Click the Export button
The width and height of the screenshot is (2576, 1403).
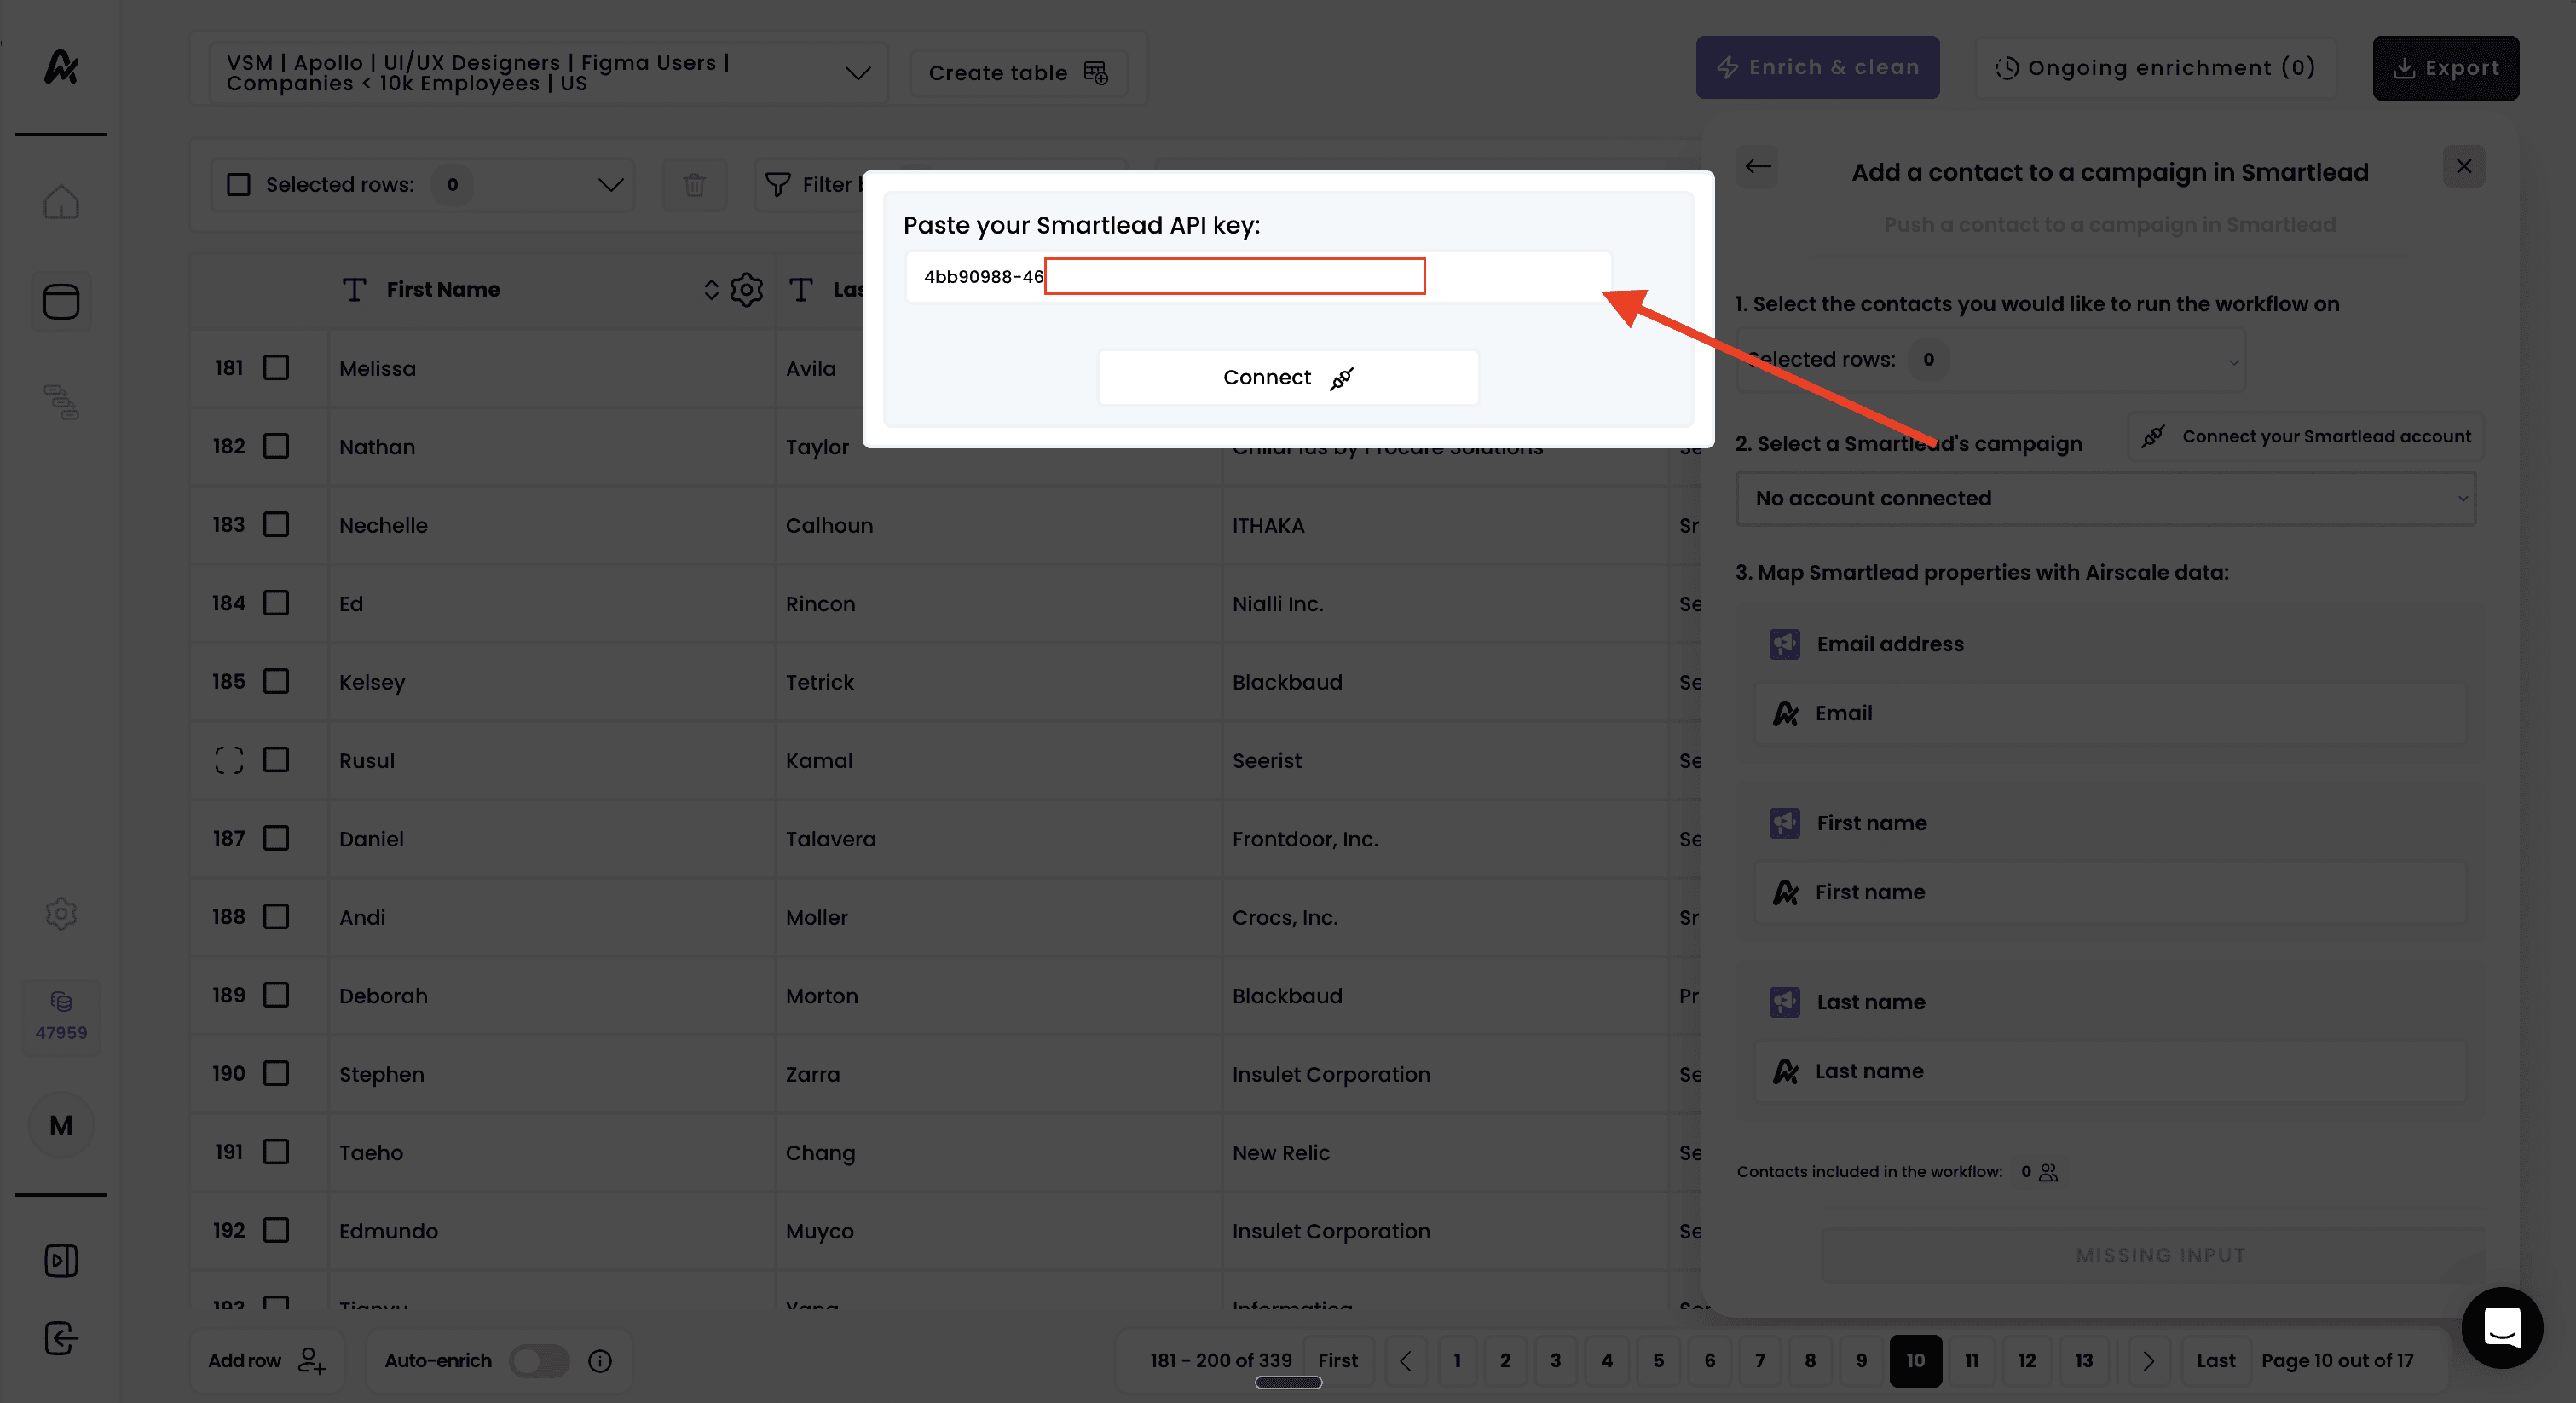click(2445, 68)
